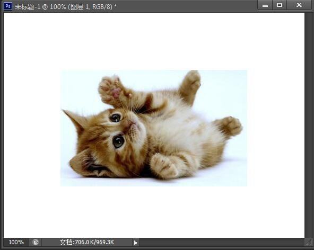Click the status bar export preview icon
The image size is (314, 250).
pos(36,243)
